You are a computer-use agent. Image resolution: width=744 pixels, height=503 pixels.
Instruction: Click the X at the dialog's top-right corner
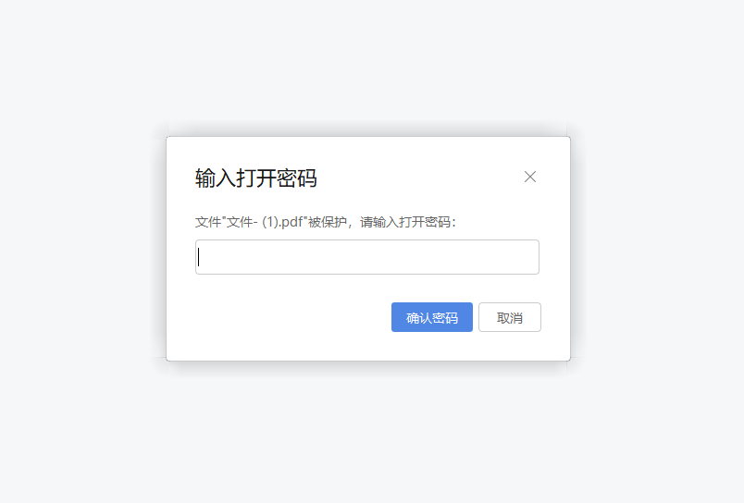(530, 177)
